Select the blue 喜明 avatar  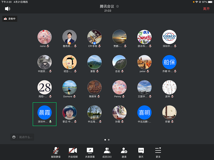tap(144, 112)
